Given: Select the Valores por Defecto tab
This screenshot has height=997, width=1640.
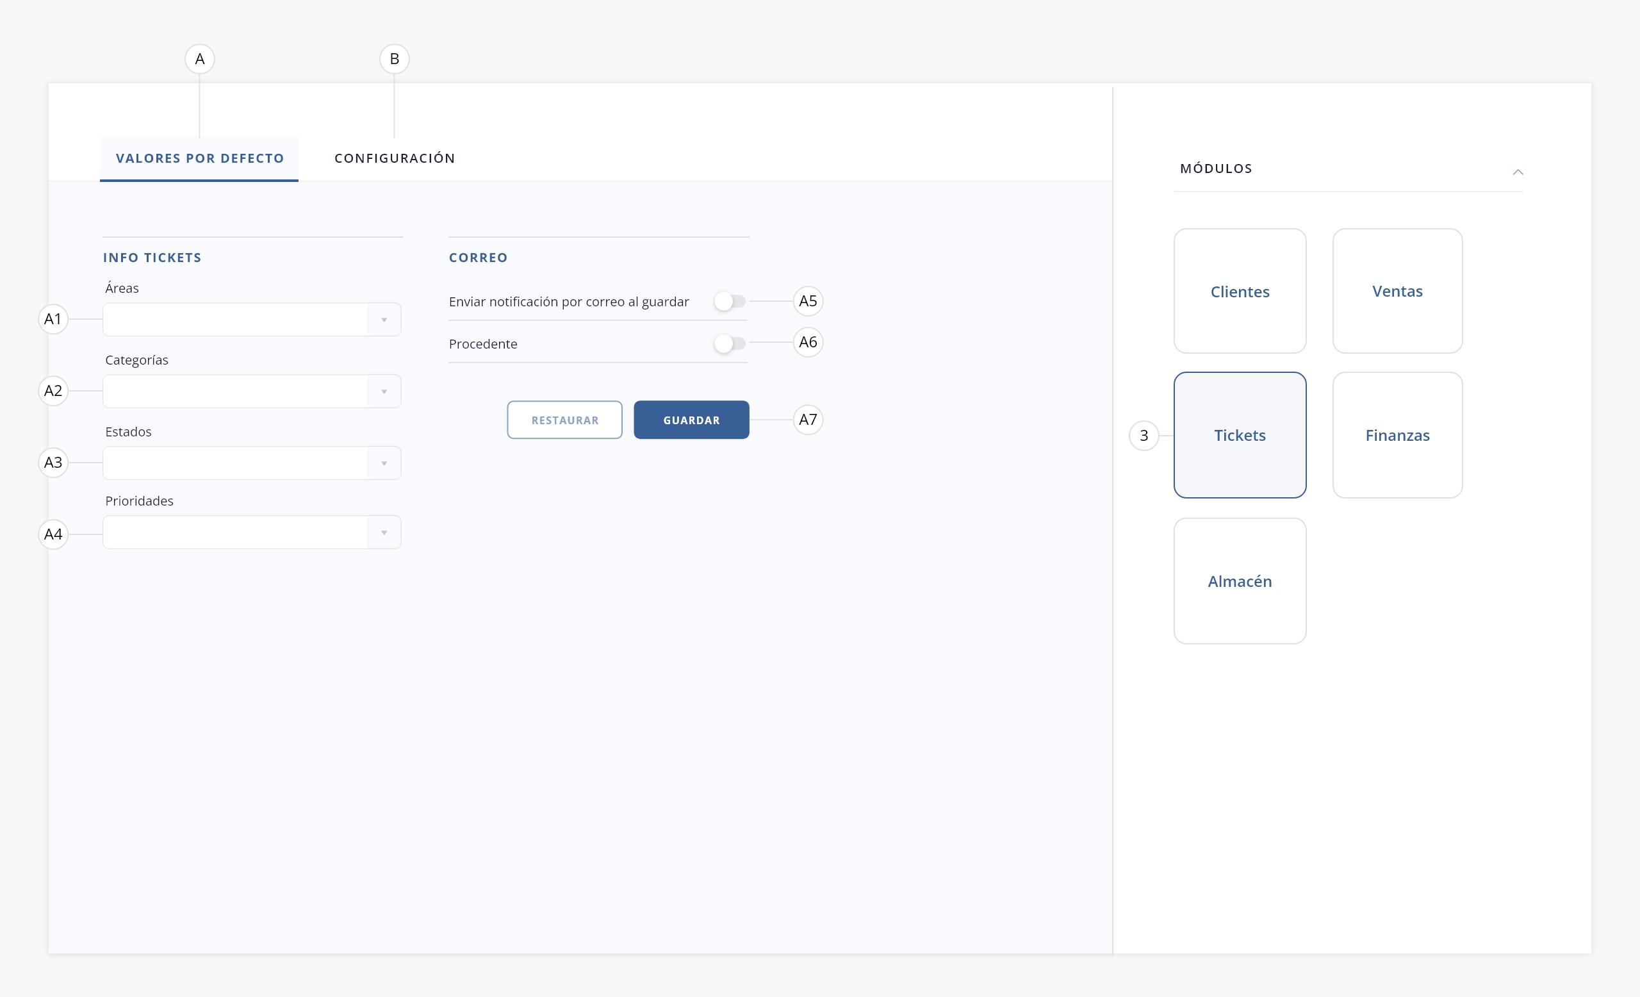Looking at the screenshot, I should 200,158.
